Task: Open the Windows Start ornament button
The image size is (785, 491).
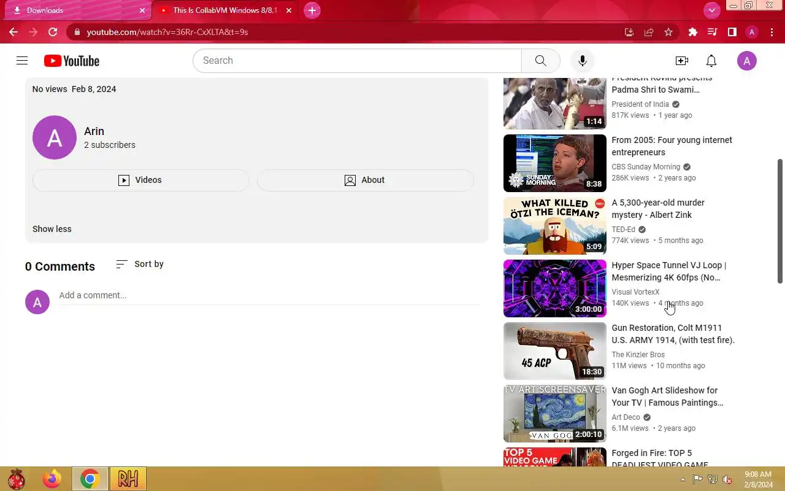Action: 16,479
